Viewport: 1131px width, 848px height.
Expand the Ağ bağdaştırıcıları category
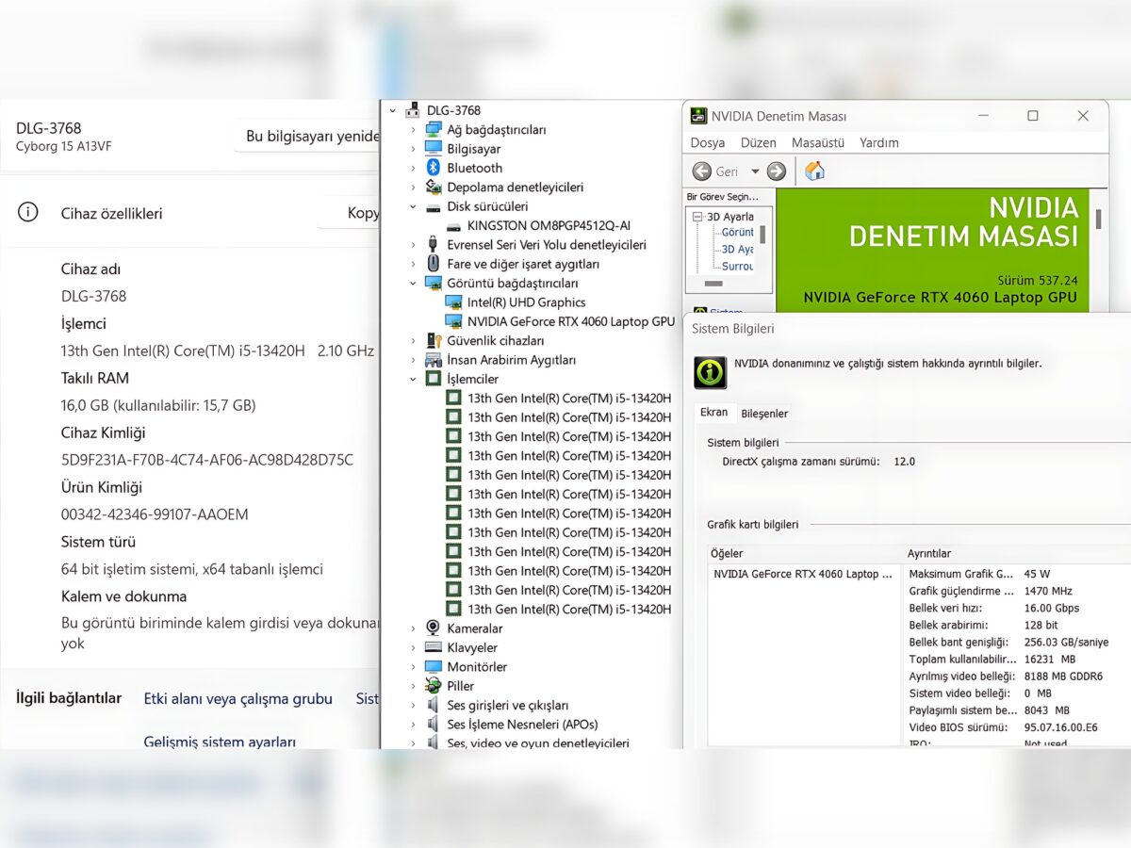(413, 130)
